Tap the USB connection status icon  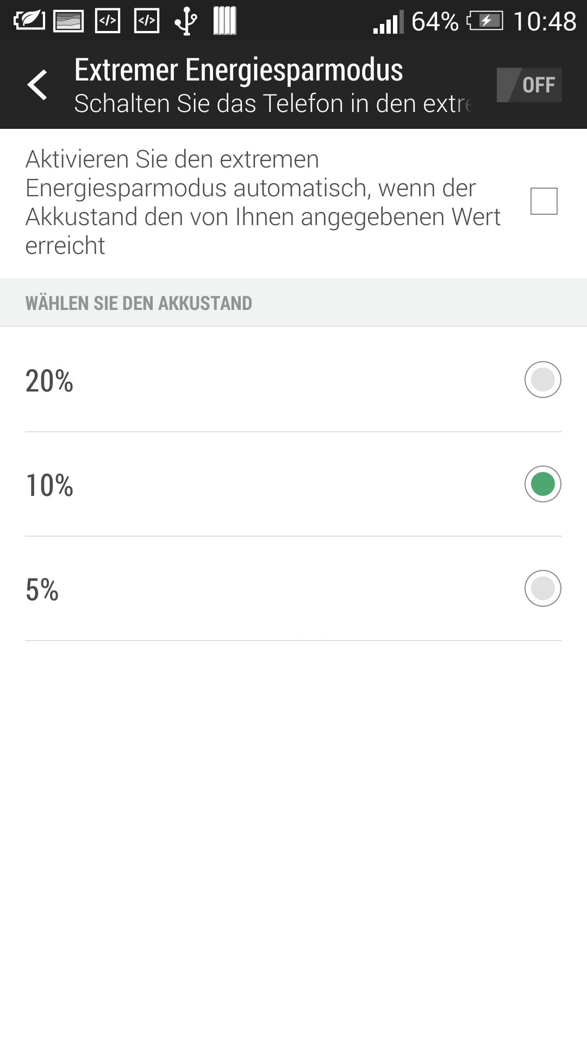click(186, 21)
